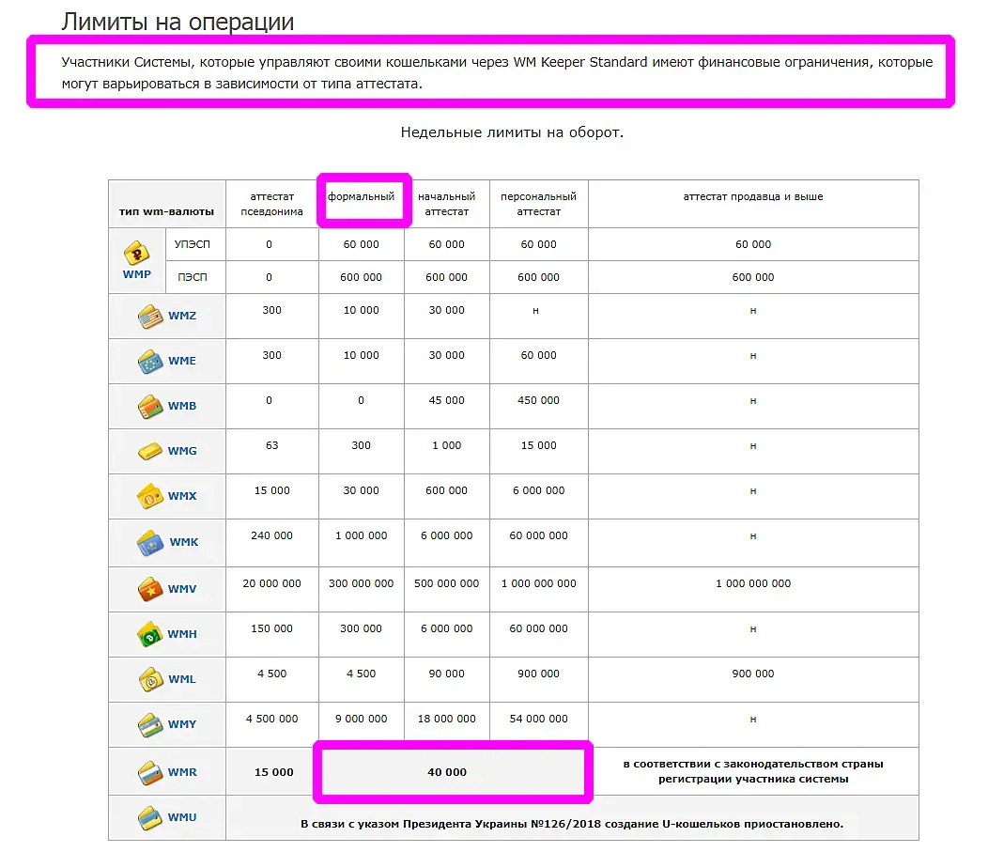988x852 pixels.
Task: Click the WMB wallet icon
Action: click(150, 407)
